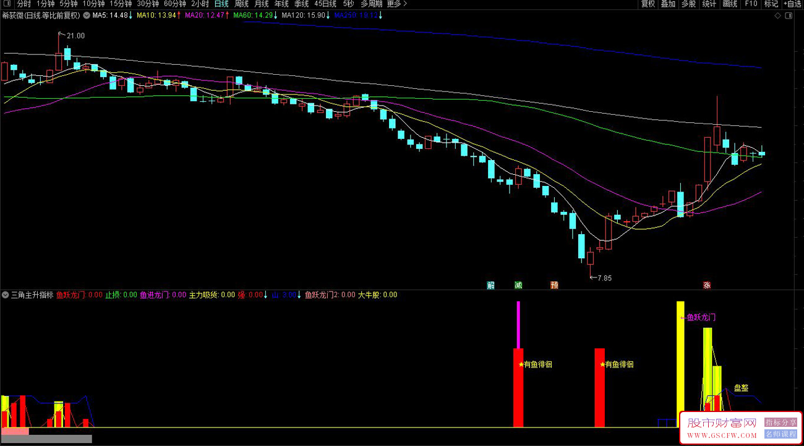Expand the 更多 periods menu
This screenshot has height=446, width=804.
pyautogui.click(x=398, y=4)
